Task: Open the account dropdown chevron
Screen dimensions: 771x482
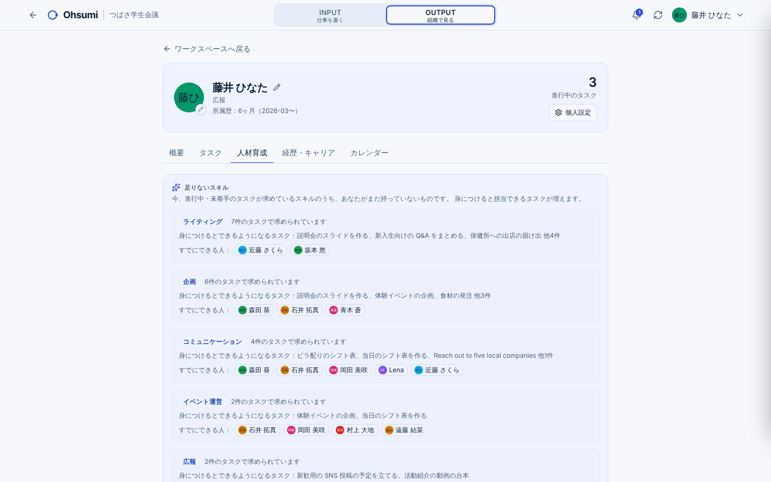Action: click(x=740, y=15)
